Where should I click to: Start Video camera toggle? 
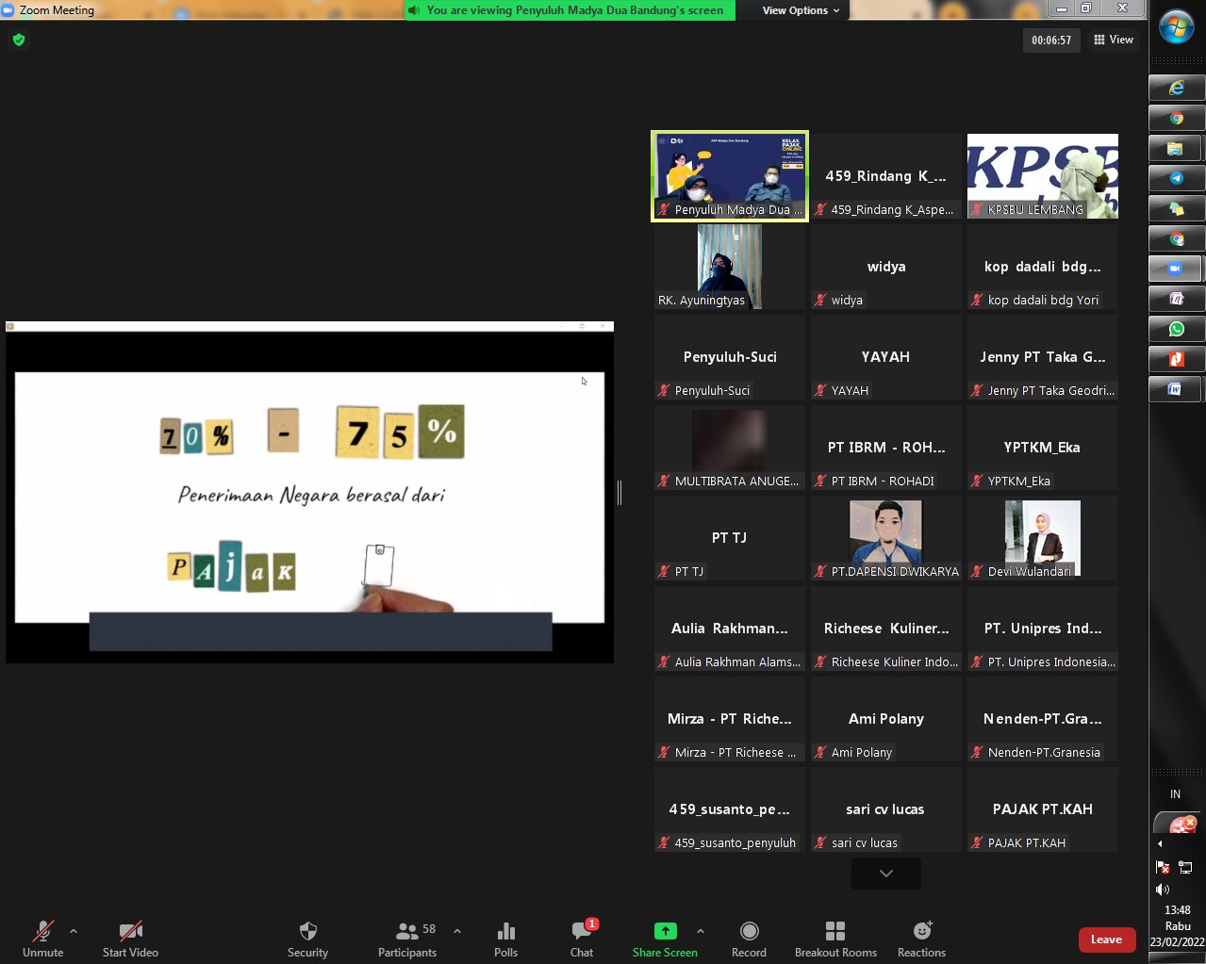tap(130, 932)
